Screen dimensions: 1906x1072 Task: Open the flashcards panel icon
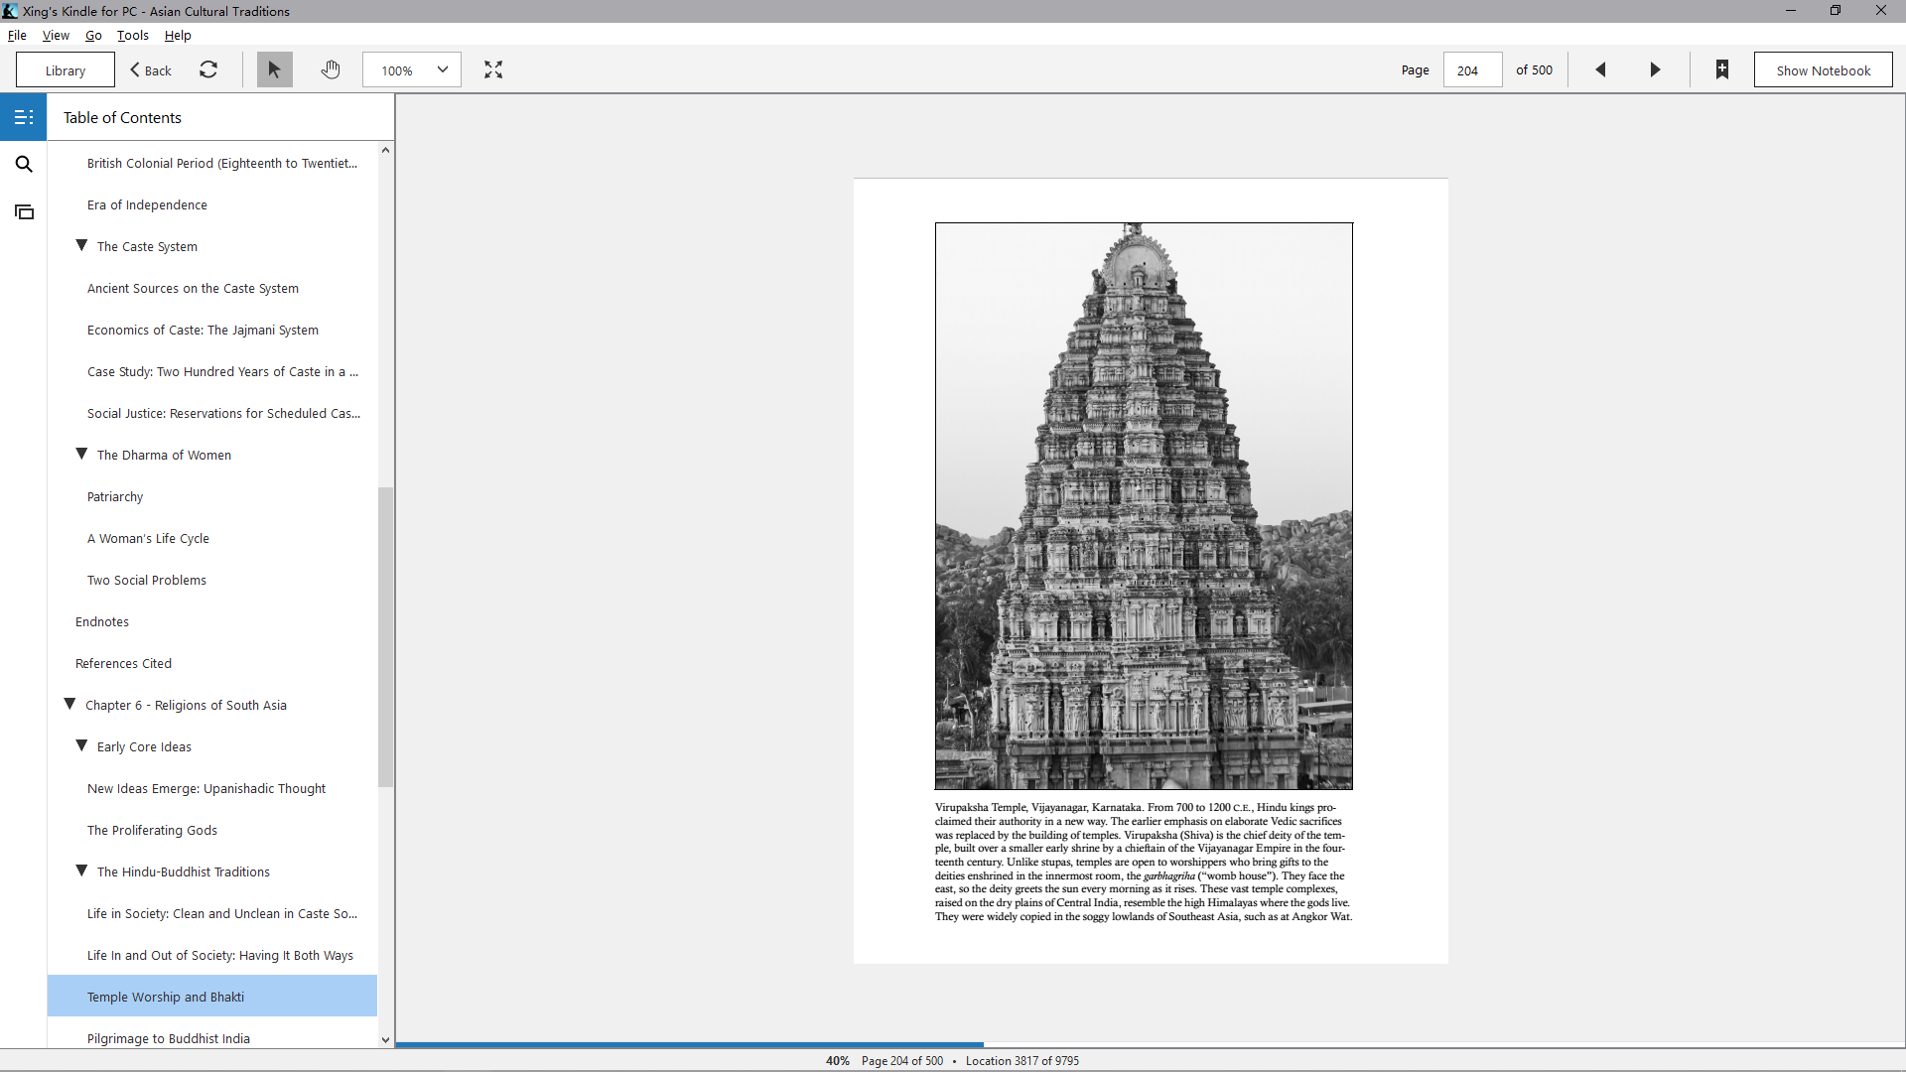pyautogui.click(x=24, y=212)
